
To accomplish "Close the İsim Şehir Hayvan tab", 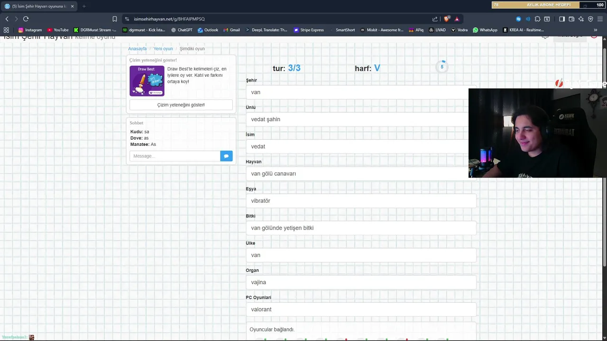I will click(73, 6).
